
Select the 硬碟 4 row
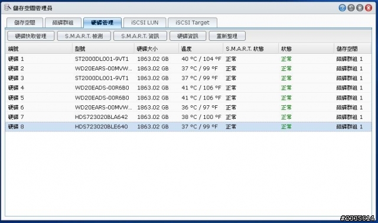[x=188, y=88]
